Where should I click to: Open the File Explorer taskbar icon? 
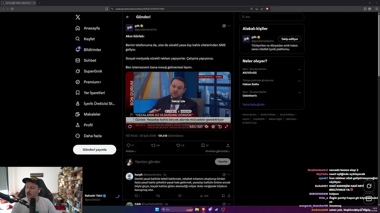pyautogui.click(x=197, y=209)
